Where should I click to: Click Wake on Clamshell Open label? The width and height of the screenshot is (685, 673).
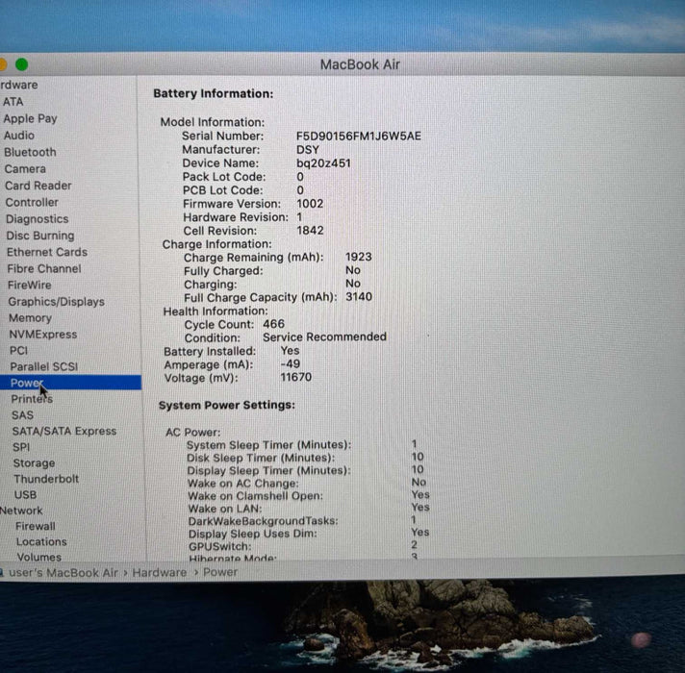click(x=255, y=496)
